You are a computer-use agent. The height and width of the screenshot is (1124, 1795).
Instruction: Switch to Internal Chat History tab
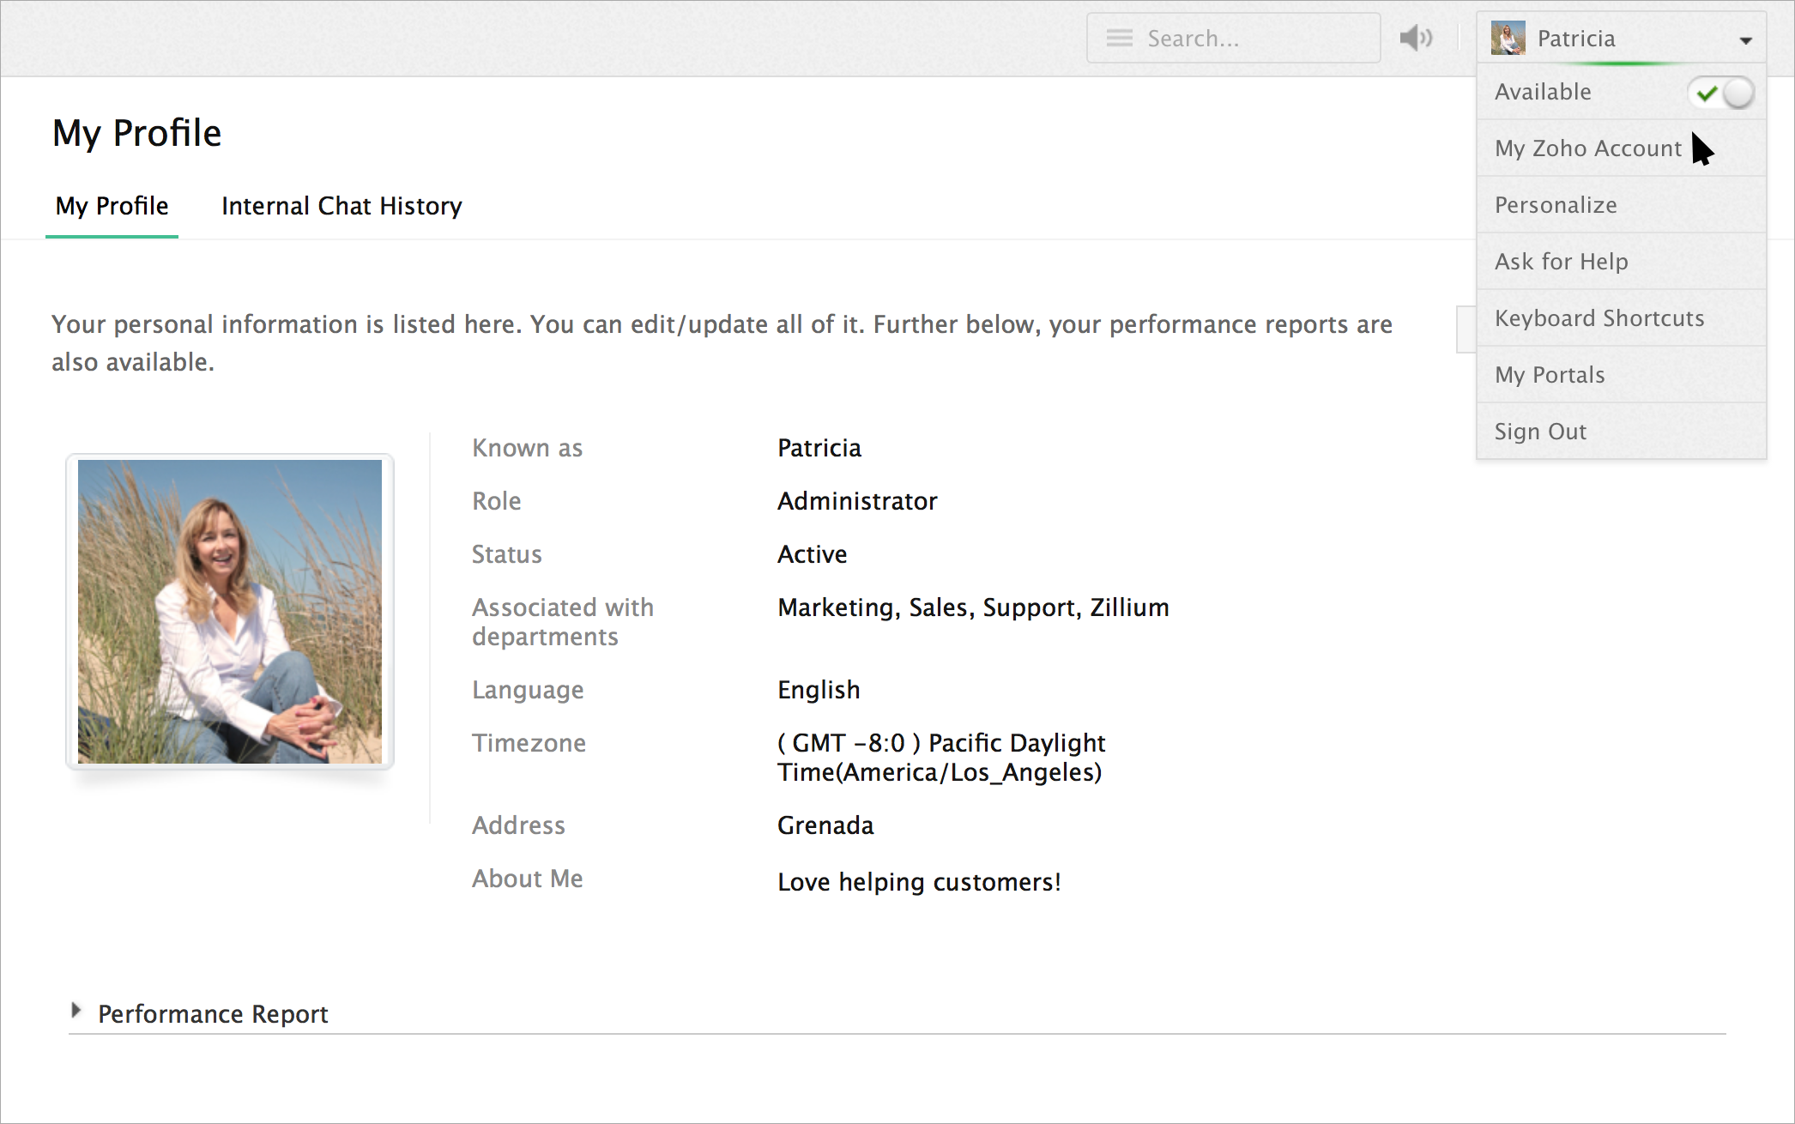coord(341,206)
